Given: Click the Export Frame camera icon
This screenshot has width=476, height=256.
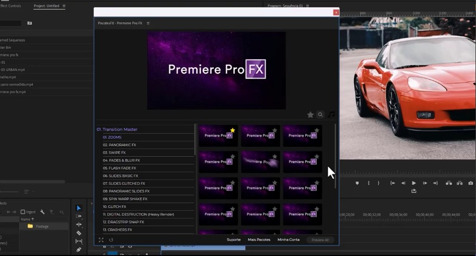Looking at the screenshot, I should tap(470, 183).
